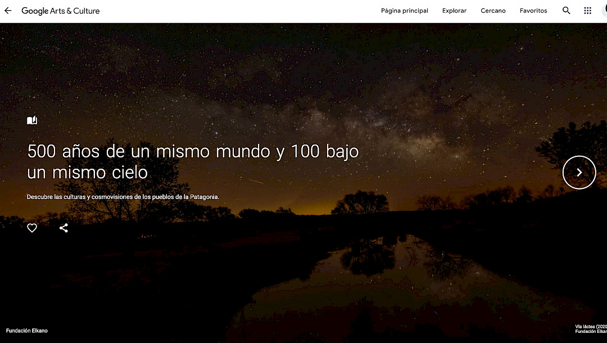Click Fundación Elkano credit under Vía láctea caption

[x=590, y=332]
